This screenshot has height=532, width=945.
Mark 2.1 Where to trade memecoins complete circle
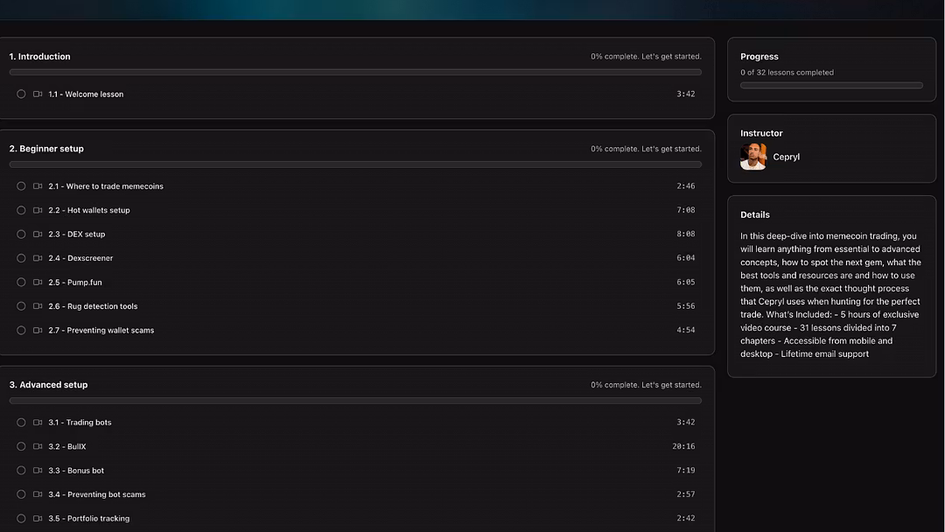[21, 186]
